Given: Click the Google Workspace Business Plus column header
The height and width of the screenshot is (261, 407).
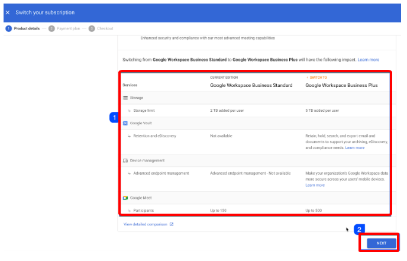Looking at the screenshot, I should [341, 85].
